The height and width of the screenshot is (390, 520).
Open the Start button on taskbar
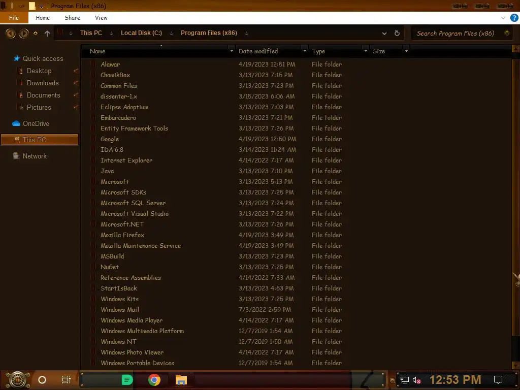17,380
